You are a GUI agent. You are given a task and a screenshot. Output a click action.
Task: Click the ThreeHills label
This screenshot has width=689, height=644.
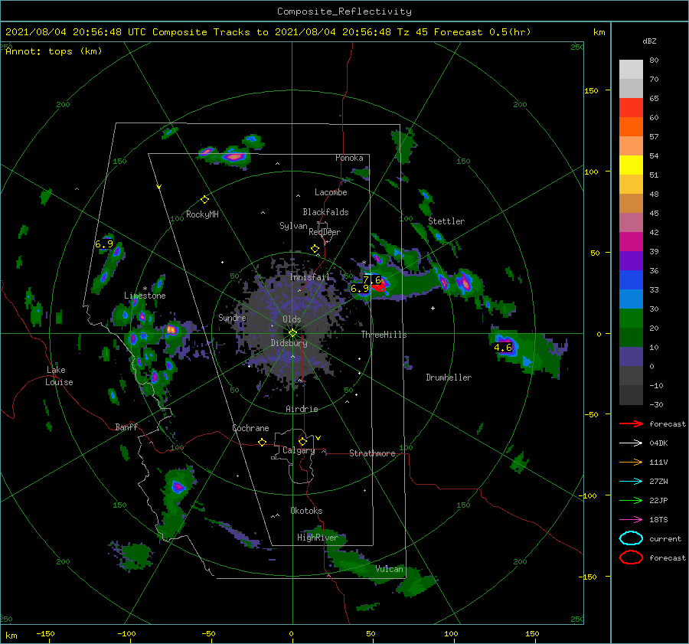384,335
